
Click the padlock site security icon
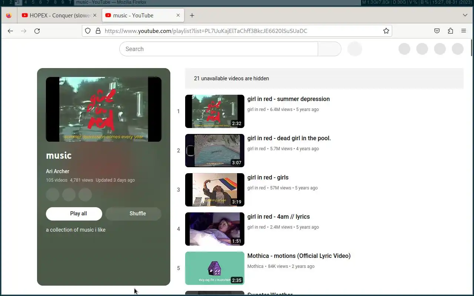[x=98, y=31]
